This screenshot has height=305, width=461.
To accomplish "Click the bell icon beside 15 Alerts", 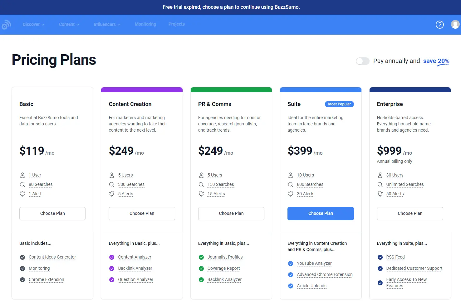I will coord(201,194).
